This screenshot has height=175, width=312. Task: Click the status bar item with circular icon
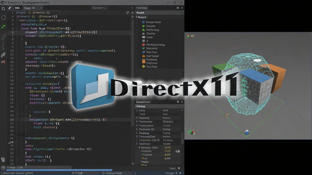click(112, 173)
